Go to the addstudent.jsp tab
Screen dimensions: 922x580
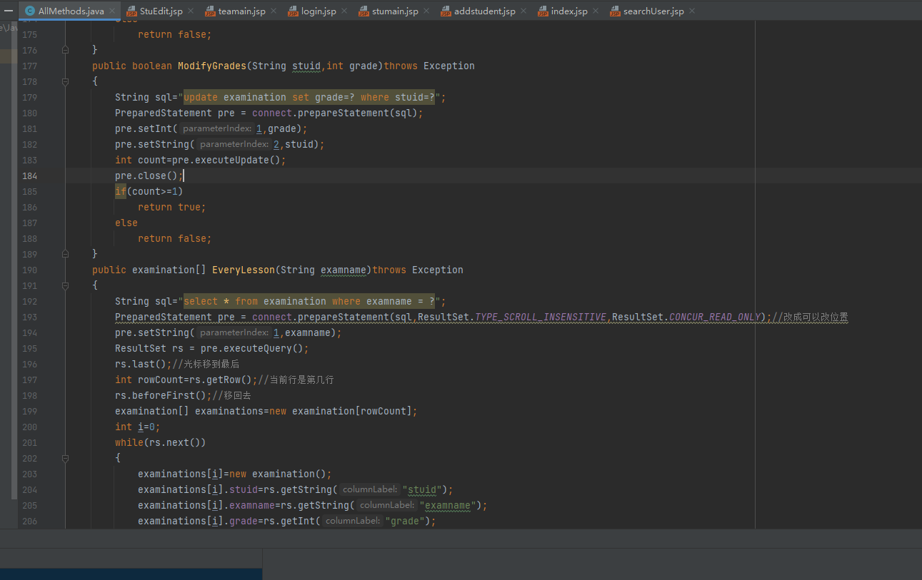click(484, 11)
